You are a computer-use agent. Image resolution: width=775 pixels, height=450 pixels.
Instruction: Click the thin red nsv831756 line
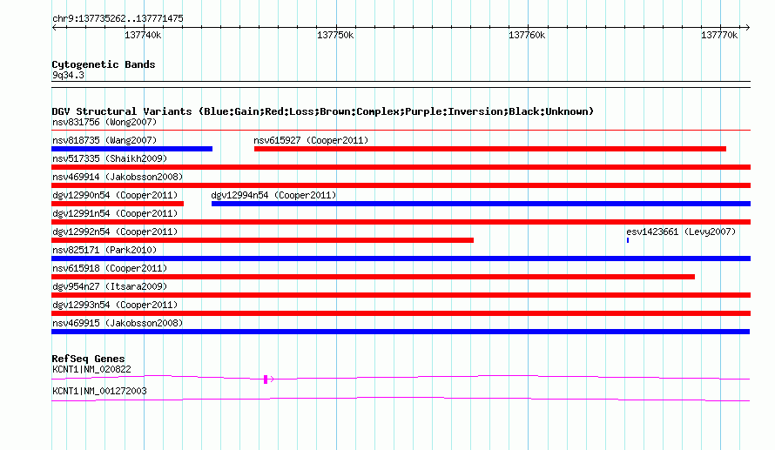click(x=401, y=131)
